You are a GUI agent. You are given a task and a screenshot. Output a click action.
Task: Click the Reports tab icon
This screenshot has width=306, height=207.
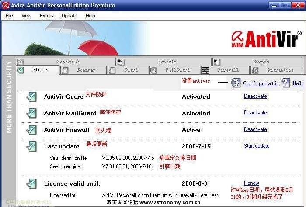click(121, 62)
